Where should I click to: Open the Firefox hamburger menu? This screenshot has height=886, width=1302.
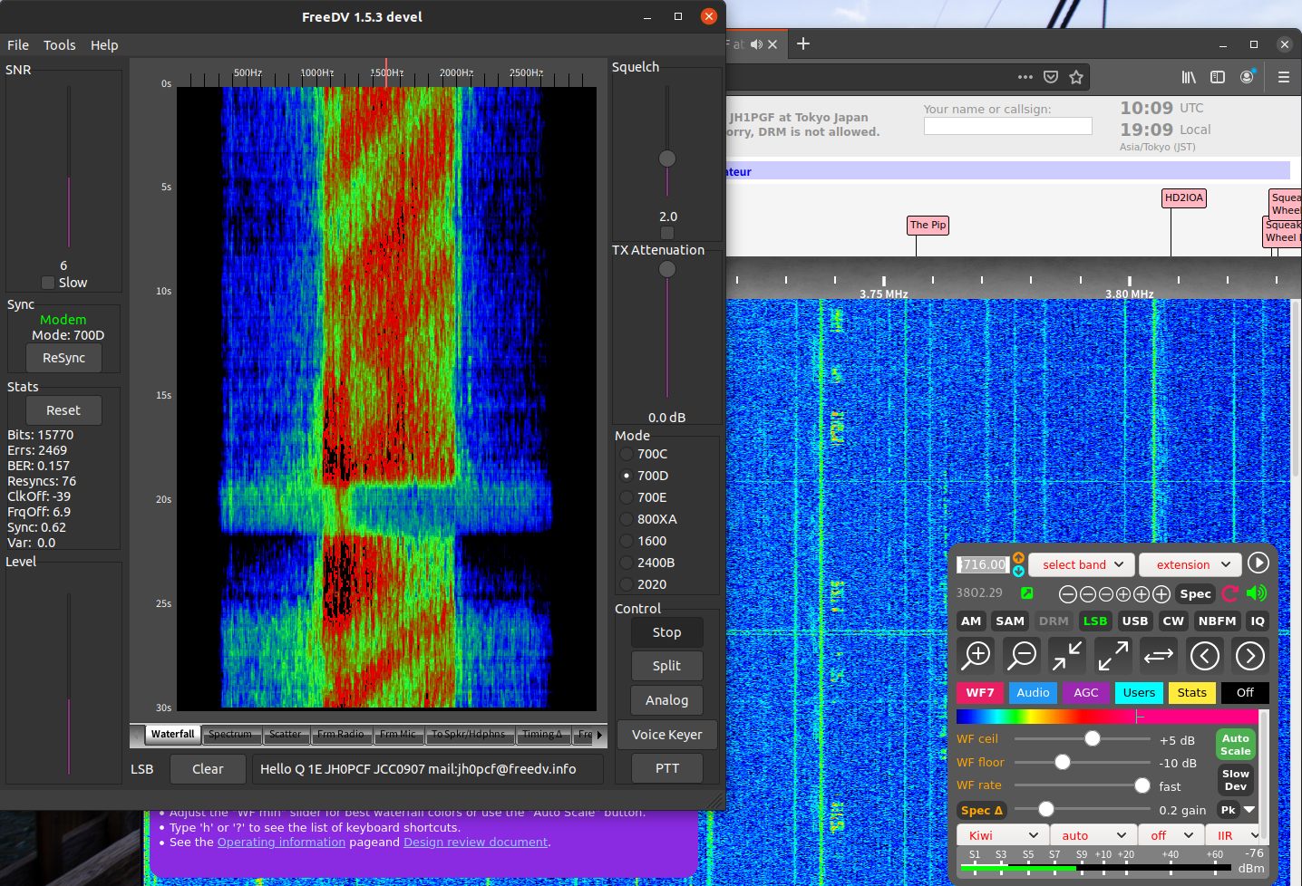tap(1283, 77)
